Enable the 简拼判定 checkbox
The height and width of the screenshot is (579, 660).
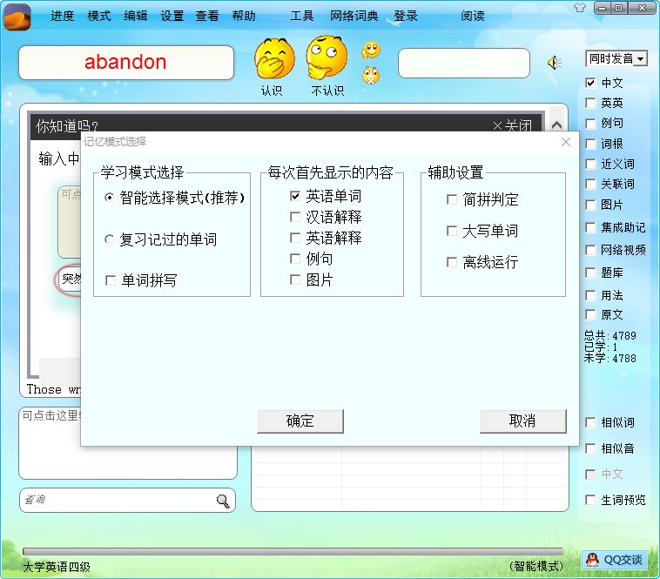(x=452, y=199)
